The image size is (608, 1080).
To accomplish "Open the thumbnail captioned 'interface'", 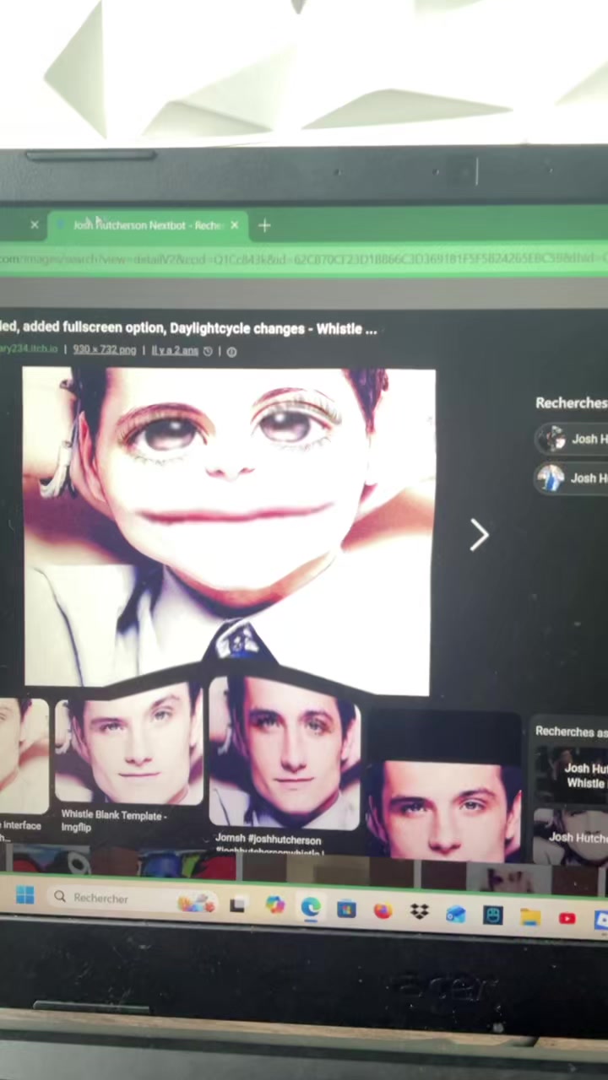I will click(x=23, y=755).
